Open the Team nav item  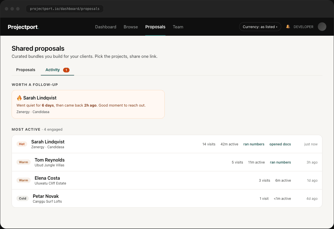coord(178,27)
